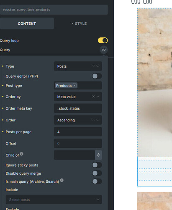The width and height of the screenshot is (172, 210).
Task: Click the Posts per page field
Action: click(78, 132)
